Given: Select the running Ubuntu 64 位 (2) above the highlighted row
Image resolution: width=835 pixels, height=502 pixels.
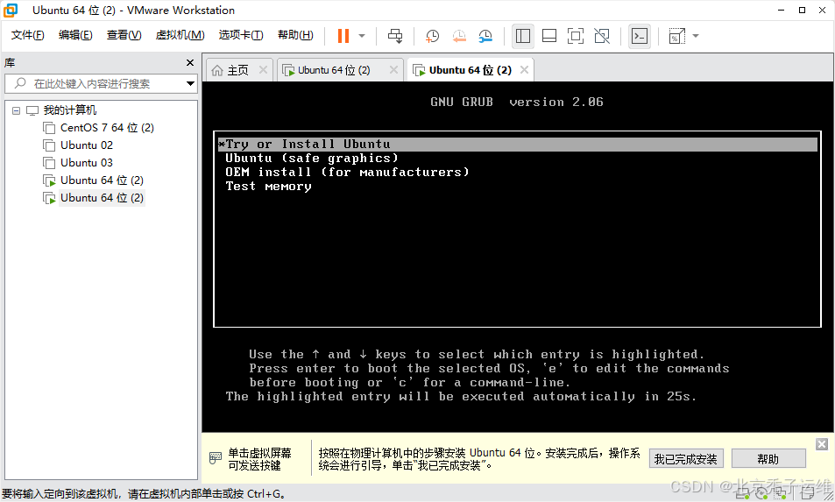Looking at the screenshot, I should coord(102,180).
